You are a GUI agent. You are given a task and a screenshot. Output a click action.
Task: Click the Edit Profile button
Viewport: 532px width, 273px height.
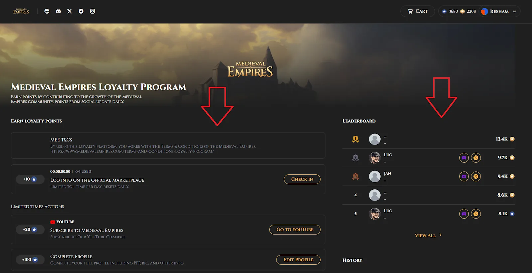coord(298,260)
